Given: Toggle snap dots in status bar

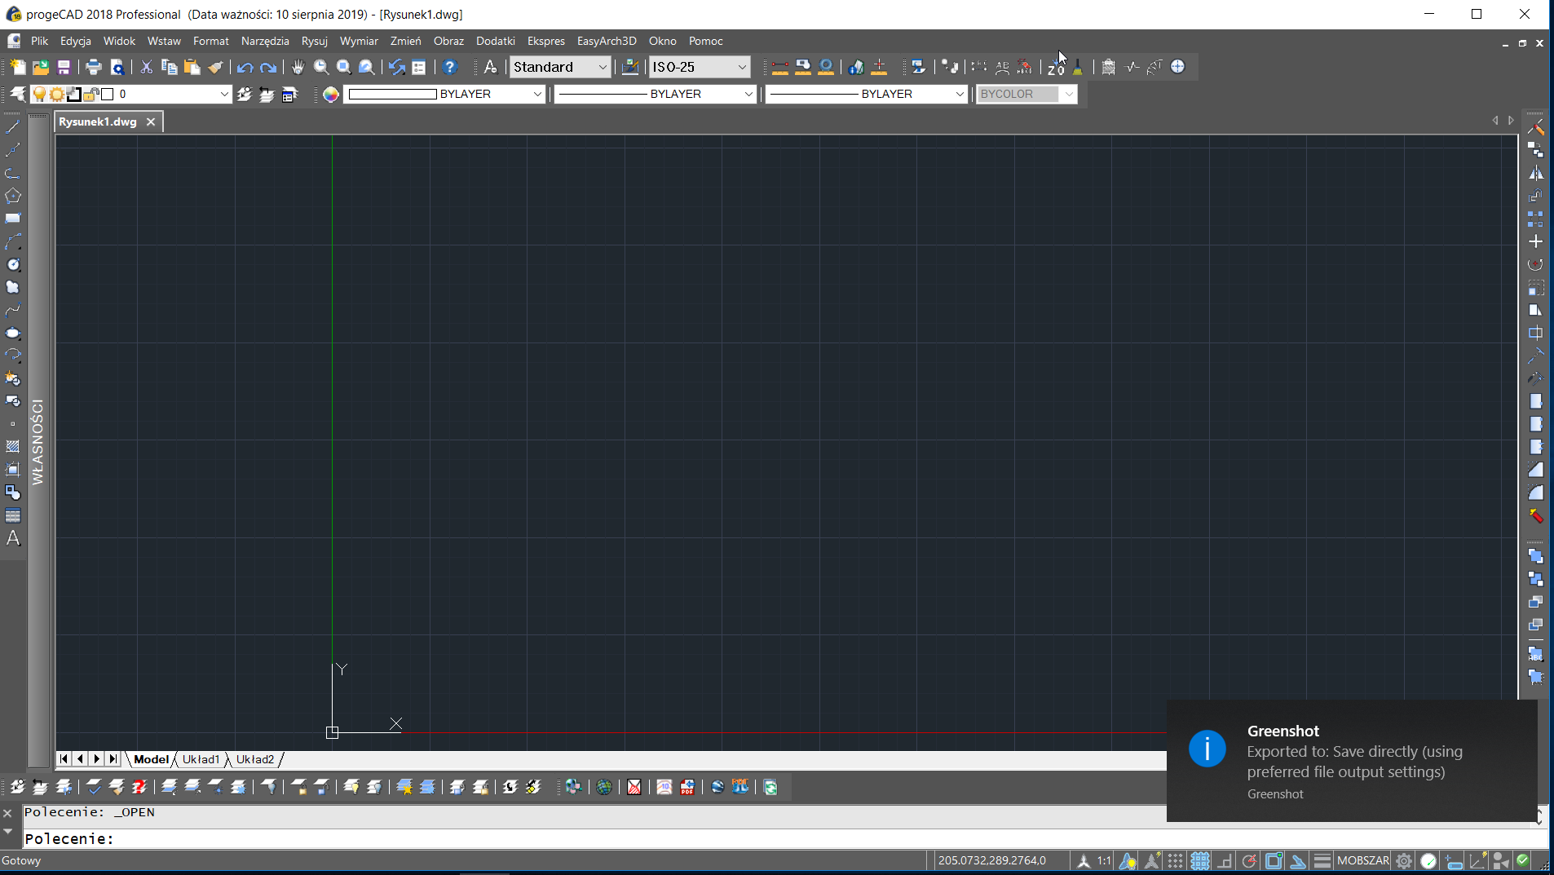Looking at the screenshot, I should pos(1175,860).
